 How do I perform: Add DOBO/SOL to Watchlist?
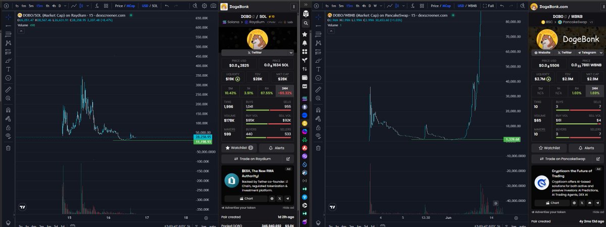coord(239,148)
